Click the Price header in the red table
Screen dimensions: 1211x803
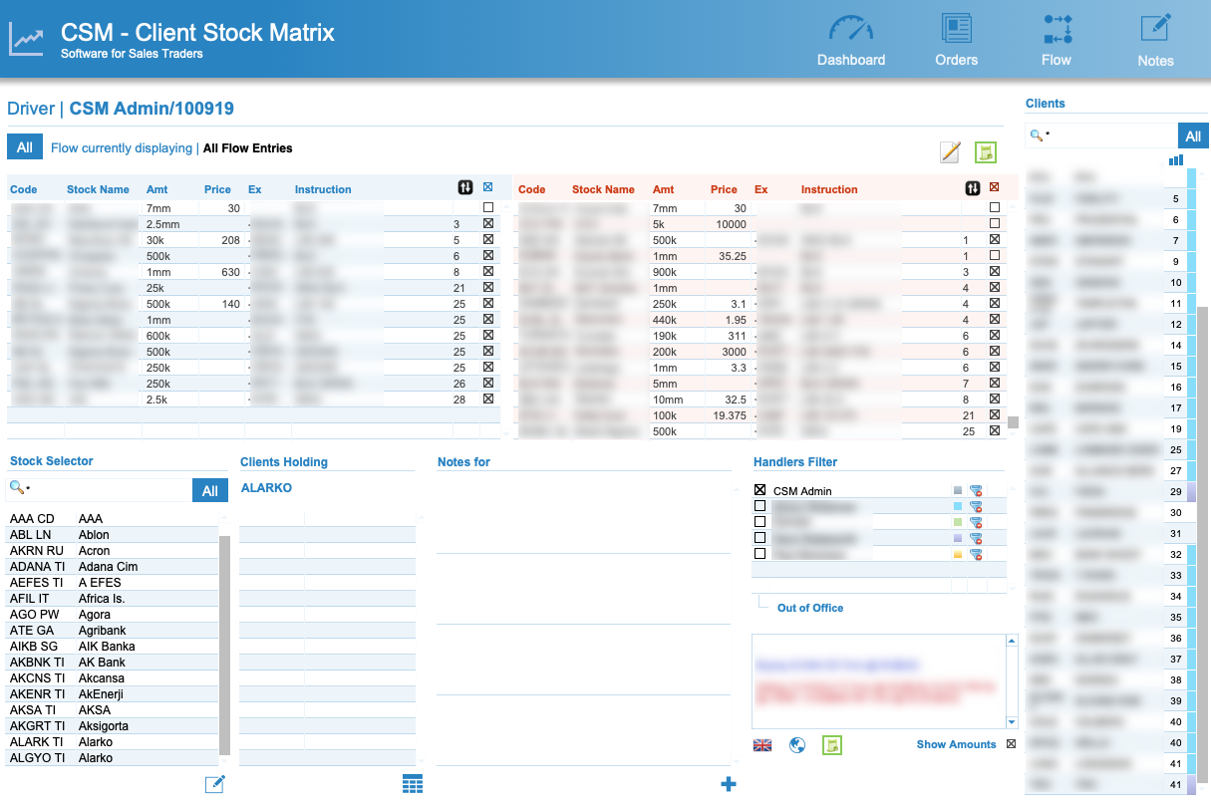(725, 189)
